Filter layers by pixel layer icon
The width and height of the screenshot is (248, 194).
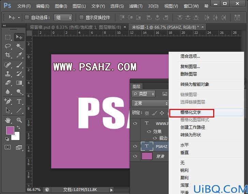tap(165, 94)
